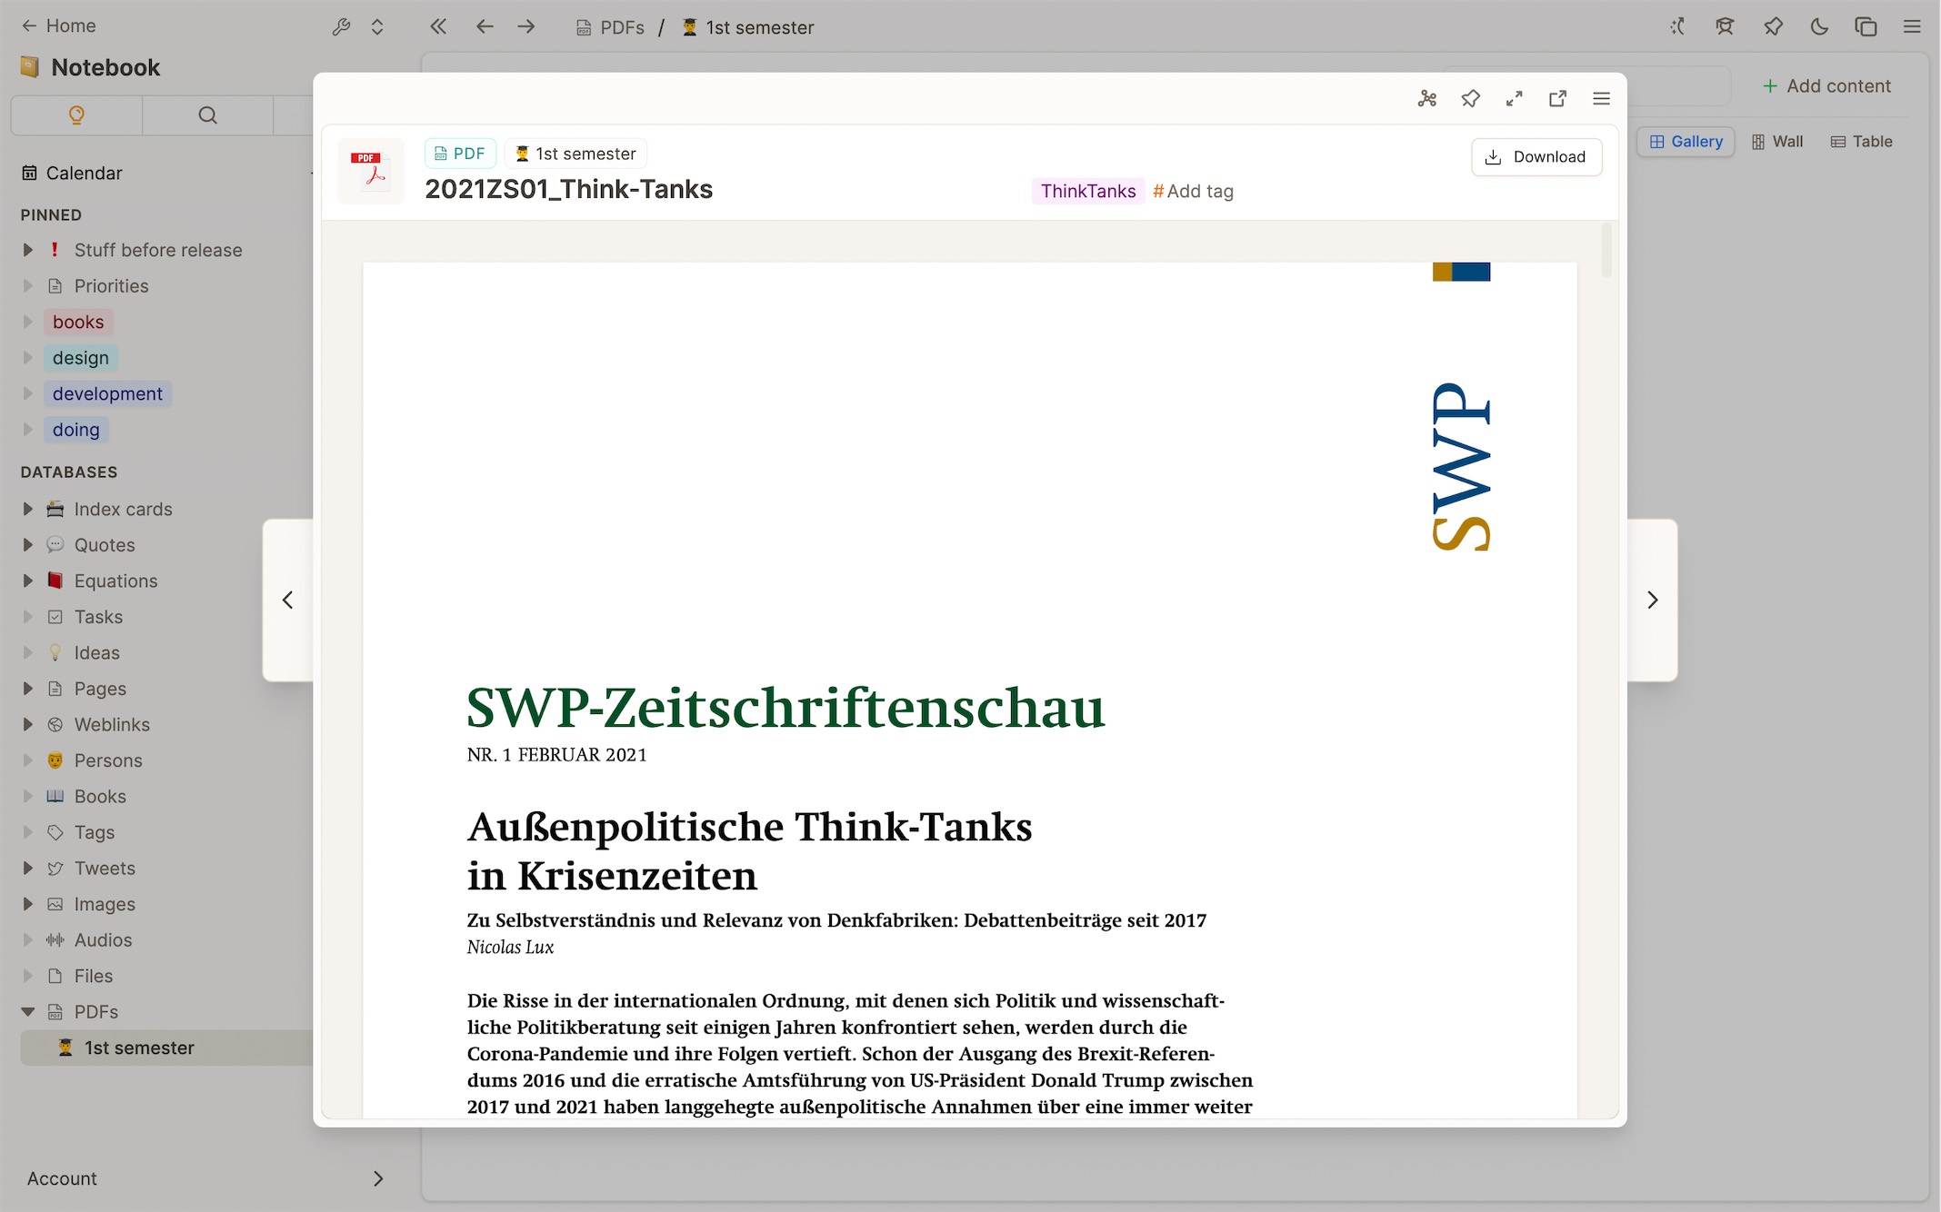Click the bookmark/favorite icon in PDF toolbar
1941x1212 pixels.
coord(1468,98)
